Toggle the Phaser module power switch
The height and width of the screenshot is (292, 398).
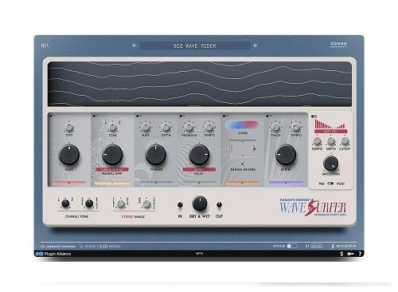click(x=139, y=116)
